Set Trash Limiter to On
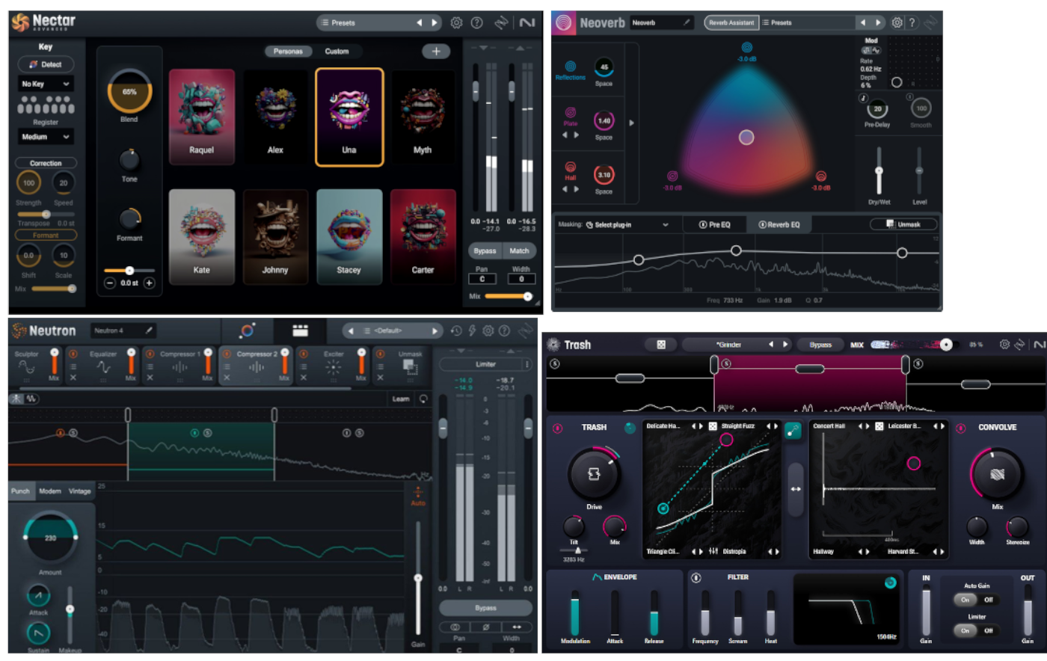Image resolution: width=1047 pixels, height=661 pixels. (x=965, y=630)
